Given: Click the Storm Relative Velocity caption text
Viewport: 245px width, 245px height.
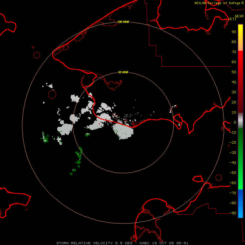Looking at the screenshot, I should pos(122,243).
